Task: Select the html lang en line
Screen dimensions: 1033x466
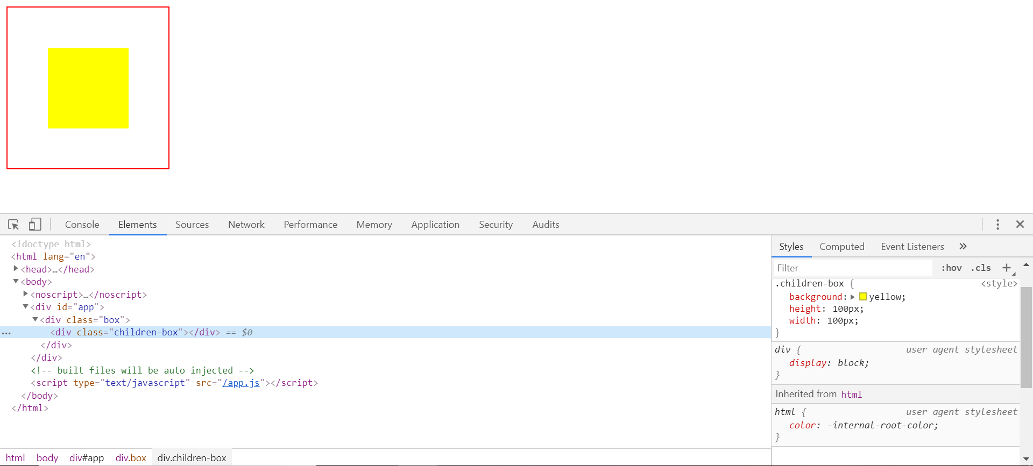Action: tap(53, 256)
